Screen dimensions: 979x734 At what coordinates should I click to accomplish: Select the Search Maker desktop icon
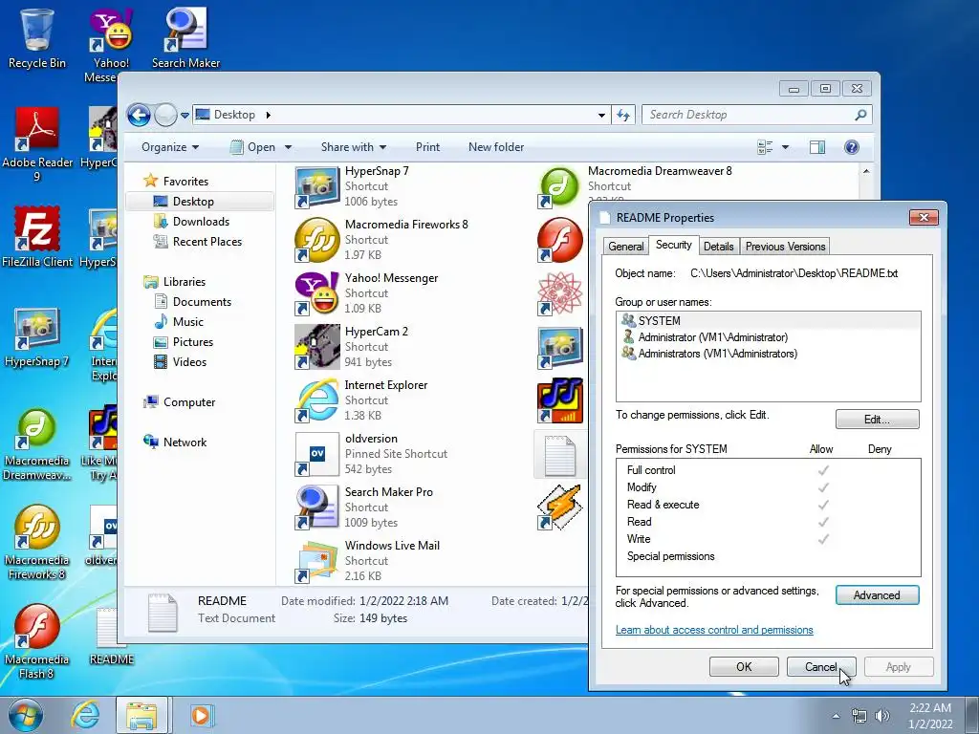pyautogui.click(x=185, y=37)
